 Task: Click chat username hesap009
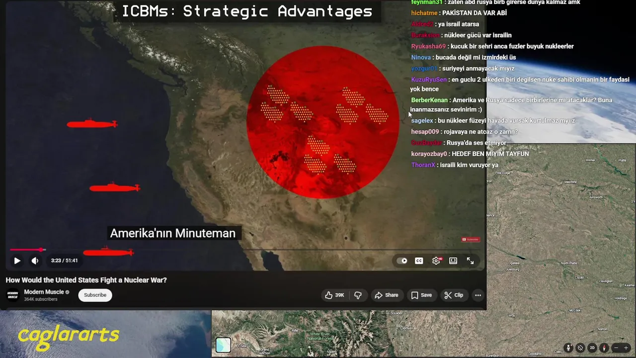[x=425, y=132]
